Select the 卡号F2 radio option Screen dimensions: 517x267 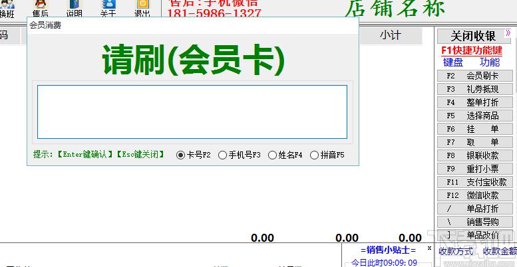coord(194,155)
